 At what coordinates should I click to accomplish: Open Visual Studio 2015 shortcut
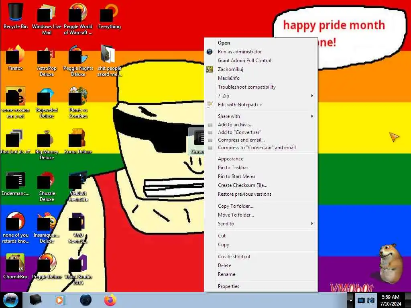pyautogui.click(x=78, y=269)
